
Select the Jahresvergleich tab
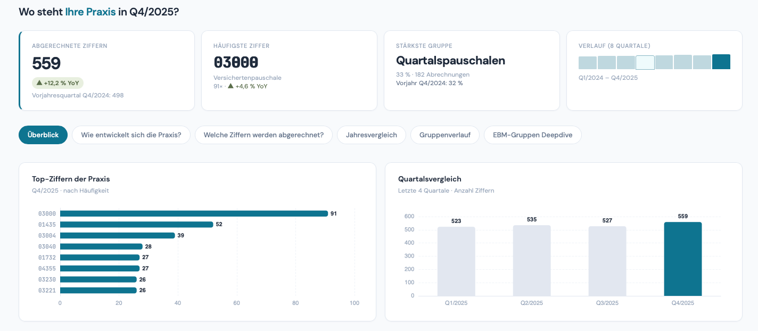tap(371, 135)
